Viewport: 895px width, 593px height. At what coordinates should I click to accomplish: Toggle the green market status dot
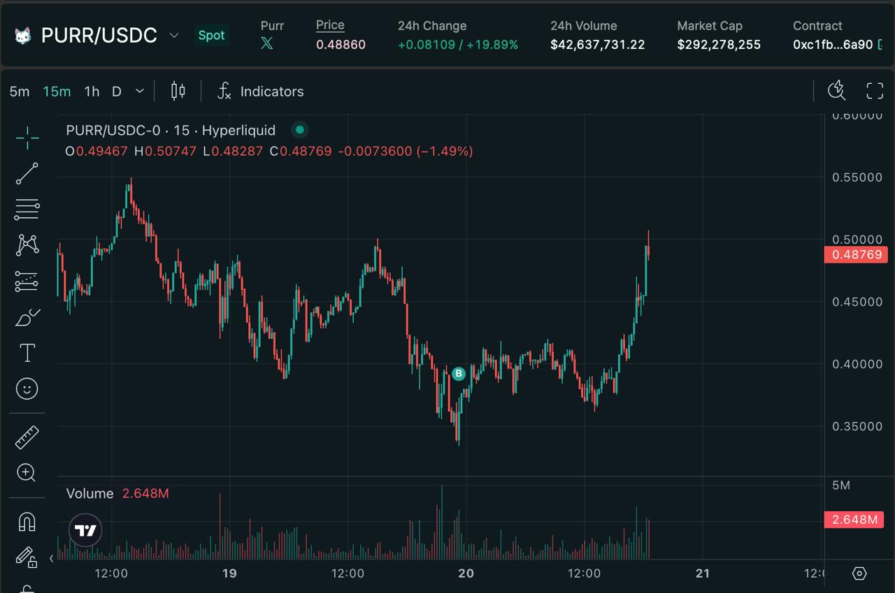(x=300, y=130)
